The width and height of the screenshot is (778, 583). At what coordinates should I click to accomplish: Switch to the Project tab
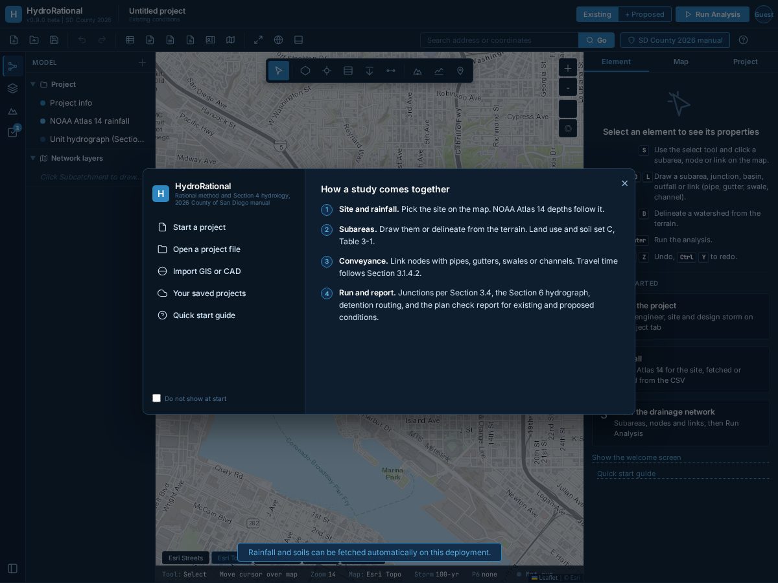click(746, 62)
